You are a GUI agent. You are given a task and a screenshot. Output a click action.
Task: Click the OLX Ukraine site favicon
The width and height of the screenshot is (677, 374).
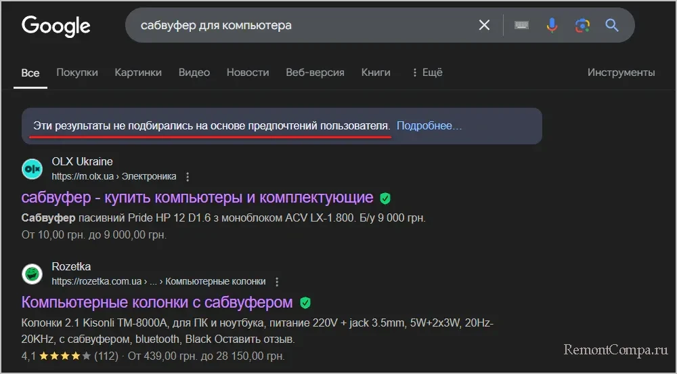[x=32, y=169]
